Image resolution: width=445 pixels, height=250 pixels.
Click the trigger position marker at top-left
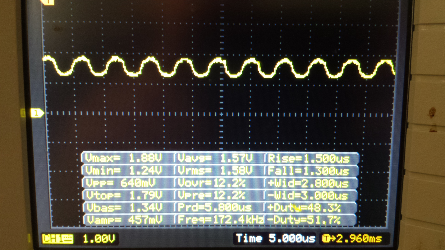(48, 3)
